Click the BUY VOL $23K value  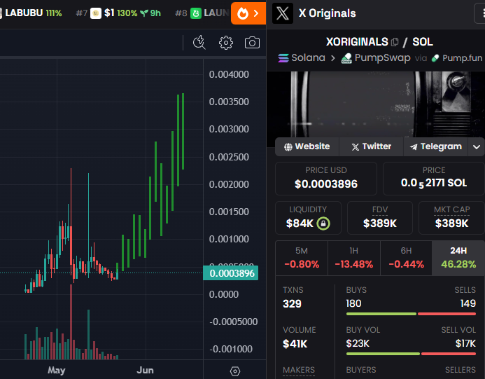coord(358,343)
